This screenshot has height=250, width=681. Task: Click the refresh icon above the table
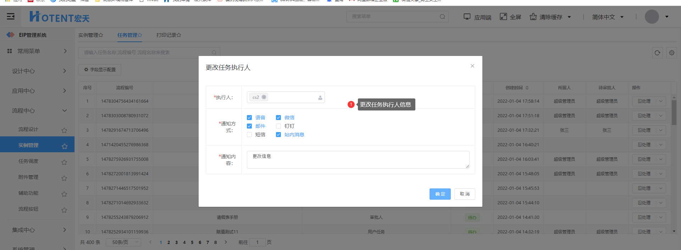tap(657, 53)
